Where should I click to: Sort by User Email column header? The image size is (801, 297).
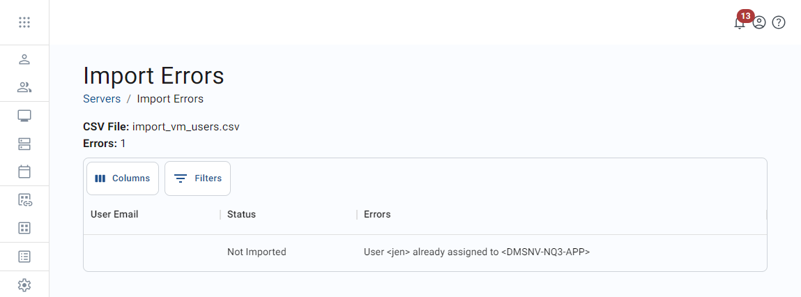coord(114,214)
